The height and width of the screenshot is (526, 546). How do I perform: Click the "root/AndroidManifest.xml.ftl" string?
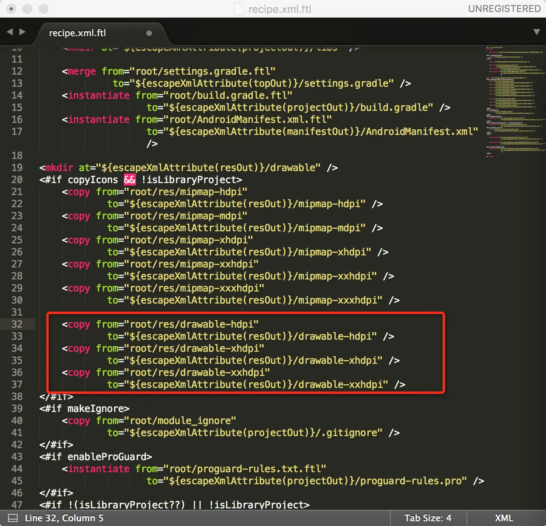point(248,120)
